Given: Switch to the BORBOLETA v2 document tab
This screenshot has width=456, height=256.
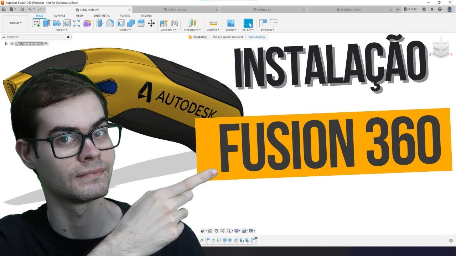Looking at the screenshot, I should pos(351,10).
